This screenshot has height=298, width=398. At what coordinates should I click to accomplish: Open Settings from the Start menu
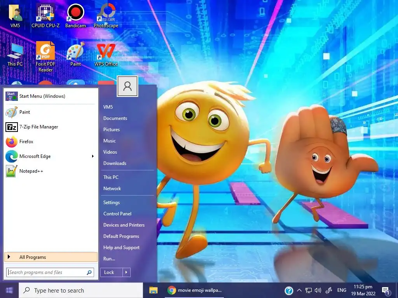tap(112, 203)
